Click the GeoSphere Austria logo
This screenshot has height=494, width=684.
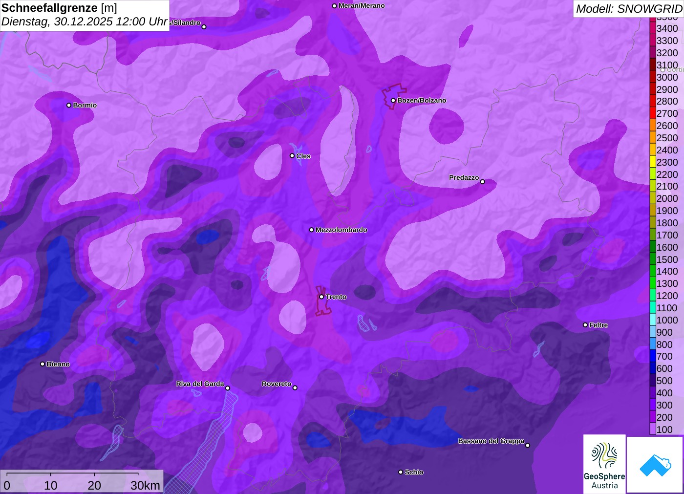point(604,464)
